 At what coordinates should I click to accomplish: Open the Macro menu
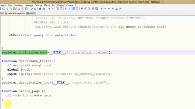pyautogui.click(x=47, y=5)
